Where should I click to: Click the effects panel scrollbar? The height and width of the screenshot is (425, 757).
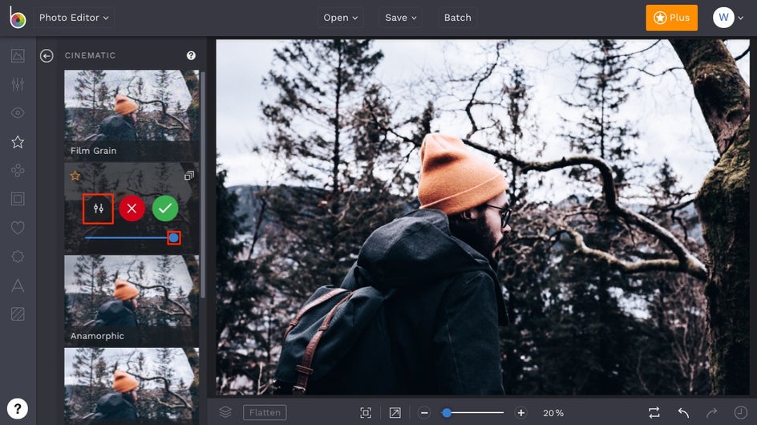(x=203, y=184)
